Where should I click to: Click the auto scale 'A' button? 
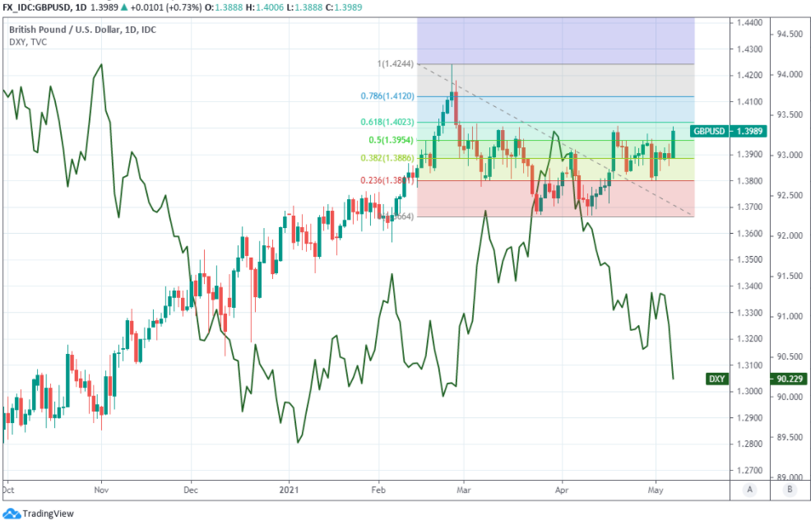click(x=749, y=490)
